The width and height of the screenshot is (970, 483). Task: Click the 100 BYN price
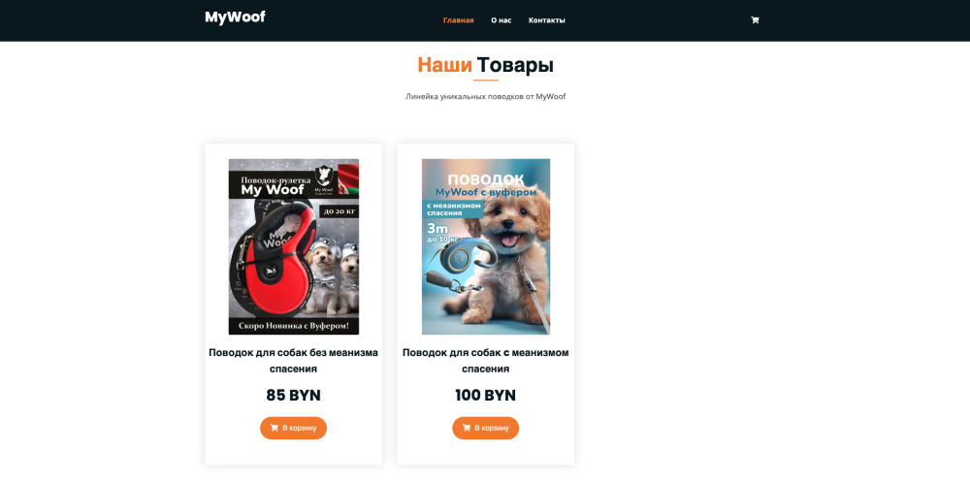pyautogui.click(x=486, y=395)
